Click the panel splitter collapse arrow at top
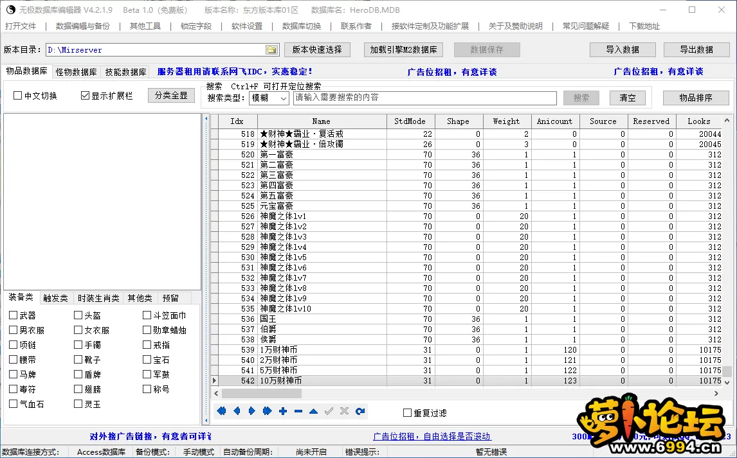 coord(206,119)
